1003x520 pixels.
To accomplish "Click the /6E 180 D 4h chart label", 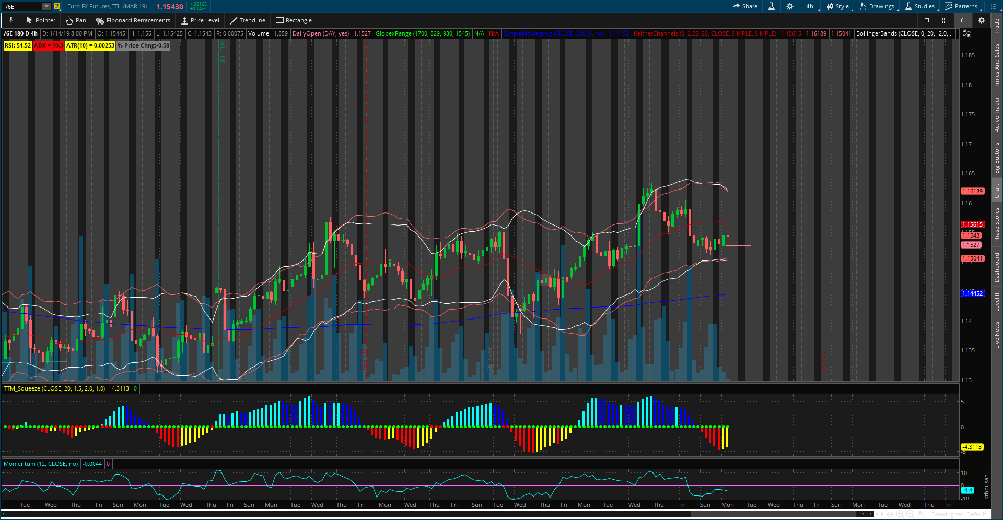I will [x=21, y=33].
